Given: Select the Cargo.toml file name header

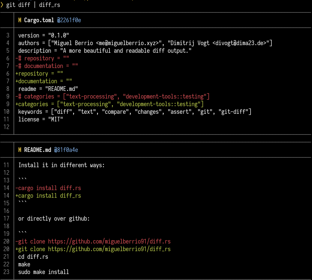Looking at the screenshot, I should [x=39, y=20].
